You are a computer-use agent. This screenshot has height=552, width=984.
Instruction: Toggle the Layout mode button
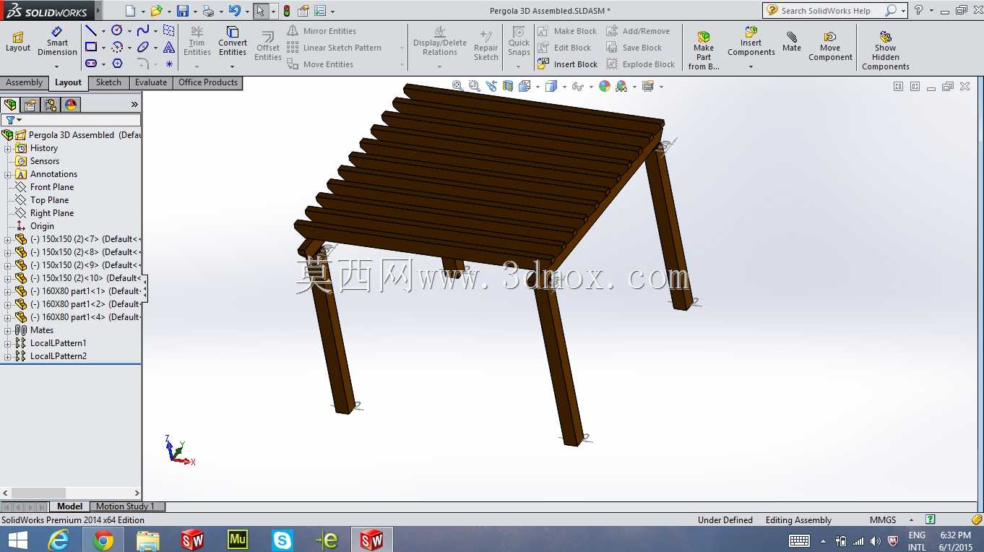coord(18,42)
